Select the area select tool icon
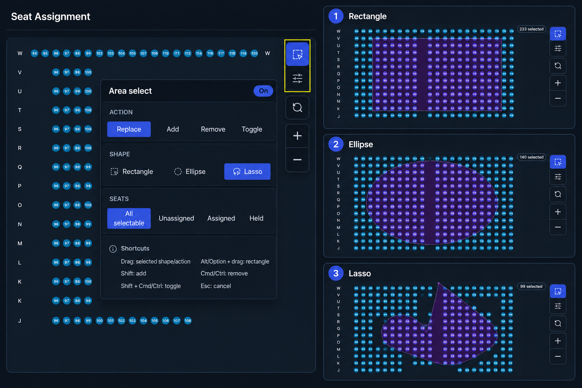This screenshot has height=388, width=582. pyautogui.click(x=297, y=55)
